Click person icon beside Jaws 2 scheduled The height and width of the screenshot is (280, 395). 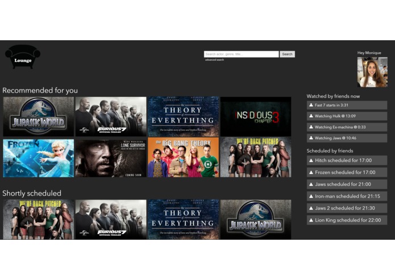pyautogui.click(x=311, y=208)
